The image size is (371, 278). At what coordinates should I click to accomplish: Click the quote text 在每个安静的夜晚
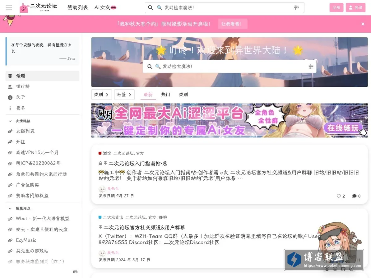coord(41,48)
